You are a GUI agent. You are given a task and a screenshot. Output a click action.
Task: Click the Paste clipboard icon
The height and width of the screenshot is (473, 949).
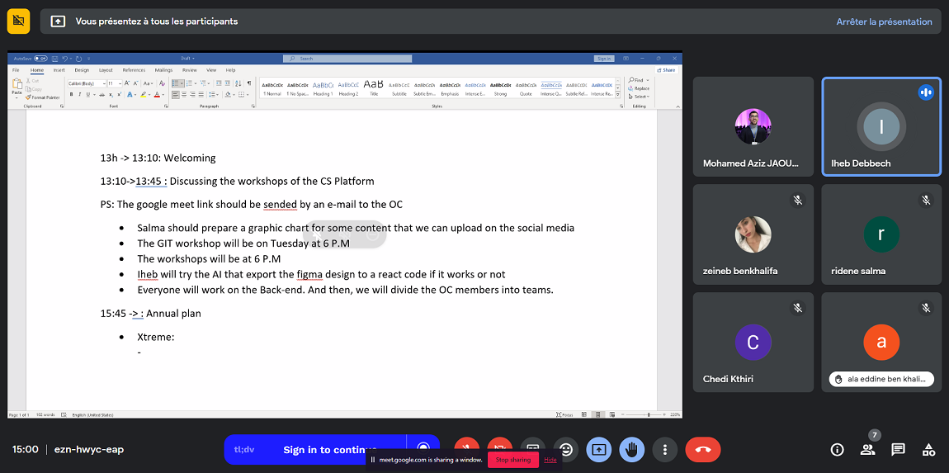pos(17,83)
